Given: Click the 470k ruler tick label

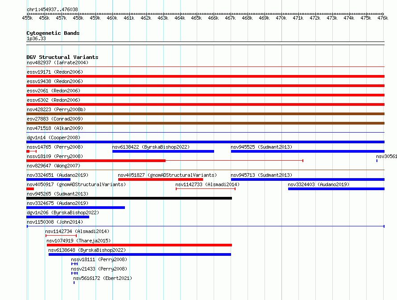Looking at the screenshot, I should click(281, 18).
